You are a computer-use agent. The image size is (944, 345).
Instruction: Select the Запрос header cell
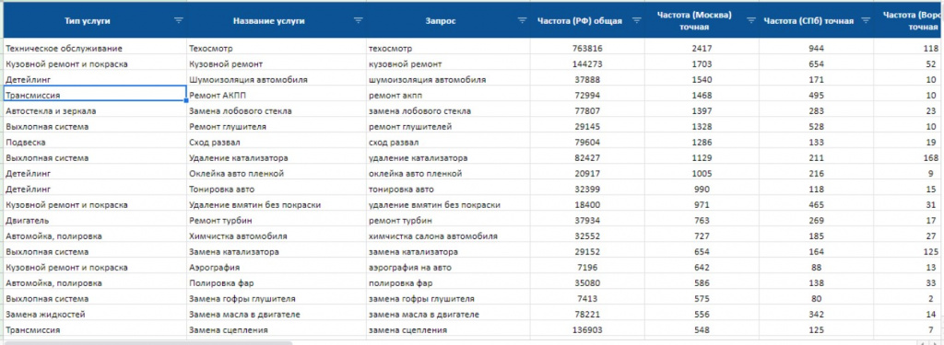448,20
